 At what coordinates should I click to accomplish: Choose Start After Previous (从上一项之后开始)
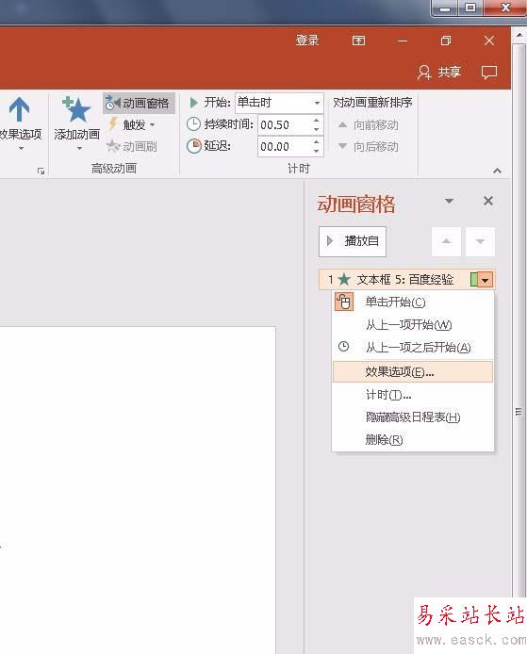pyautogui.click(x=412, y=347)
